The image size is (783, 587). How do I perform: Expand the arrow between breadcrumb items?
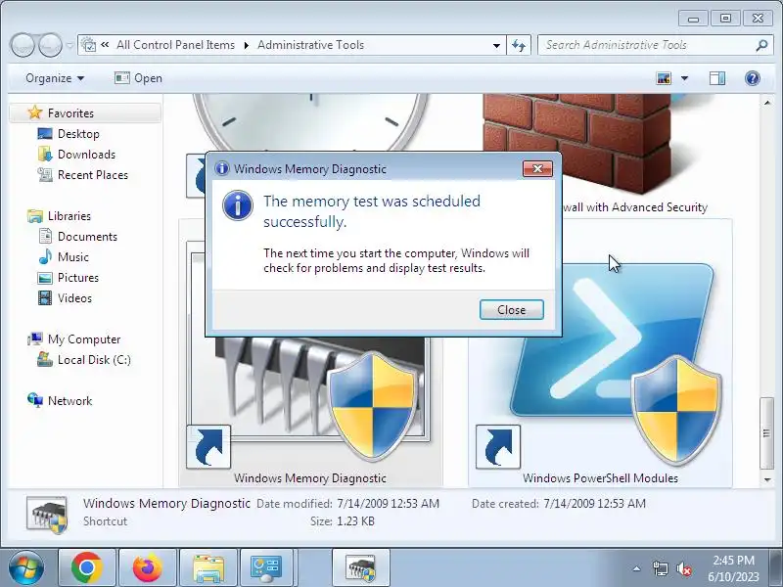247,45
